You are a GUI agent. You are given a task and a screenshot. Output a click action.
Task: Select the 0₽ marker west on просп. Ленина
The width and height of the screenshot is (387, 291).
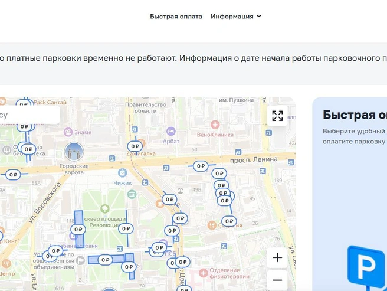pyautogui.click(x=13, y=175)
